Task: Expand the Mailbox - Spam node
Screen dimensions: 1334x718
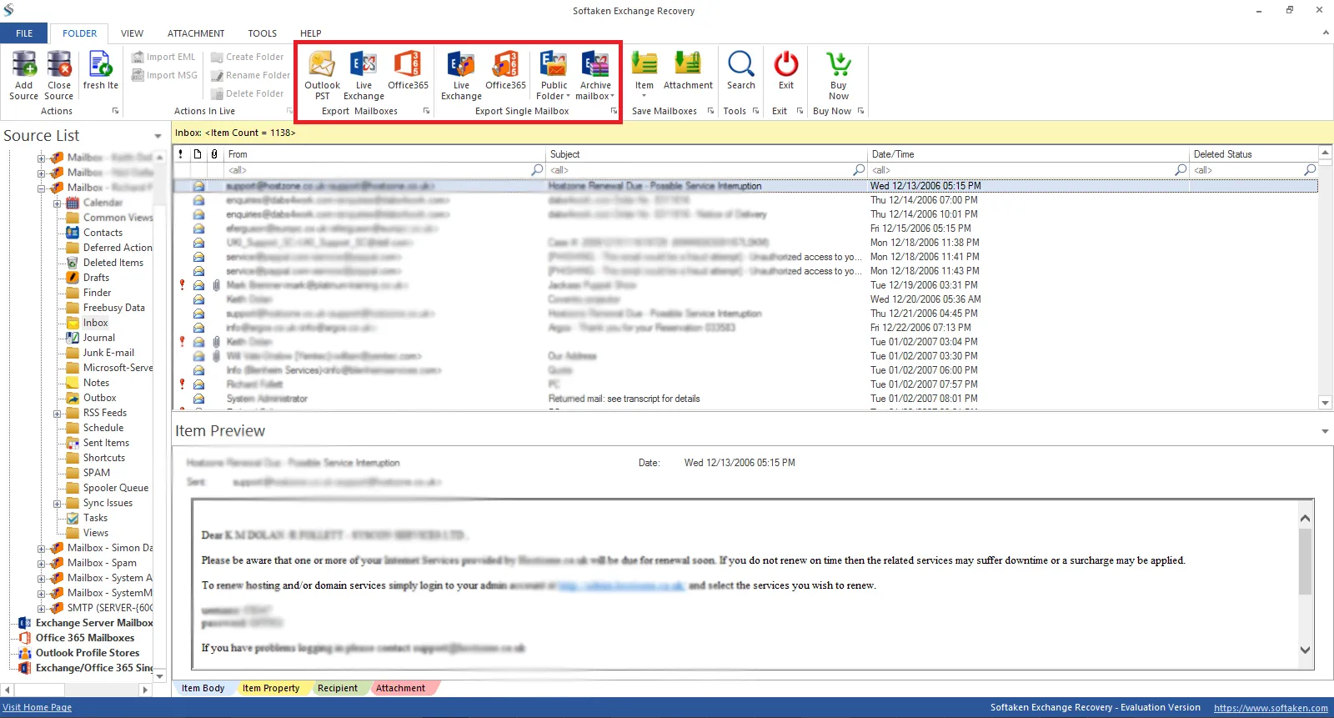Action: pos(41,563)
